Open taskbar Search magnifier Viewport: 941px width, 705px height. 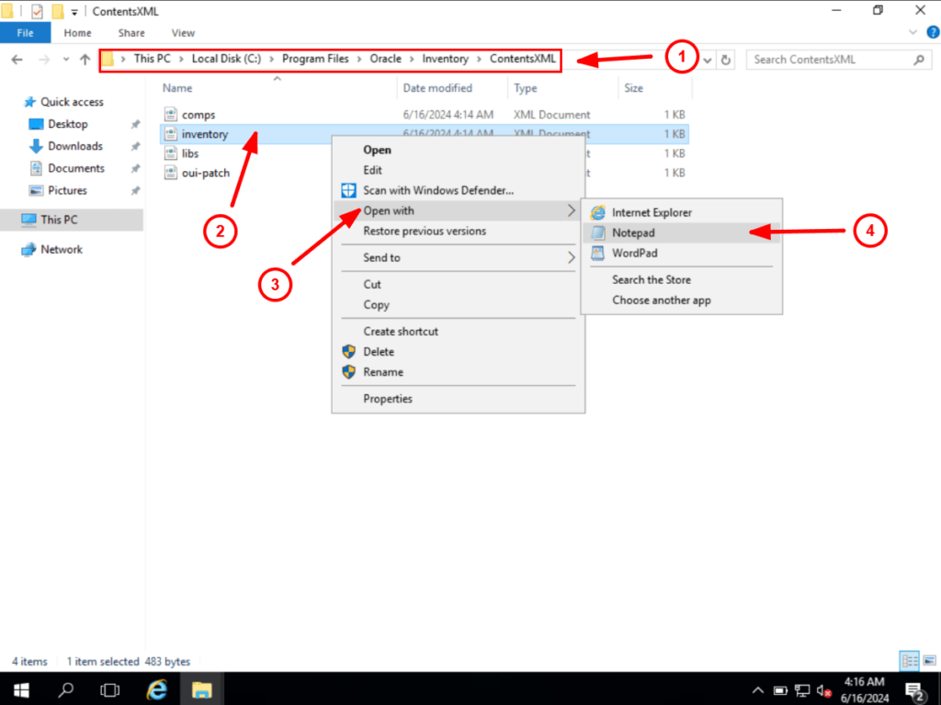65,689
